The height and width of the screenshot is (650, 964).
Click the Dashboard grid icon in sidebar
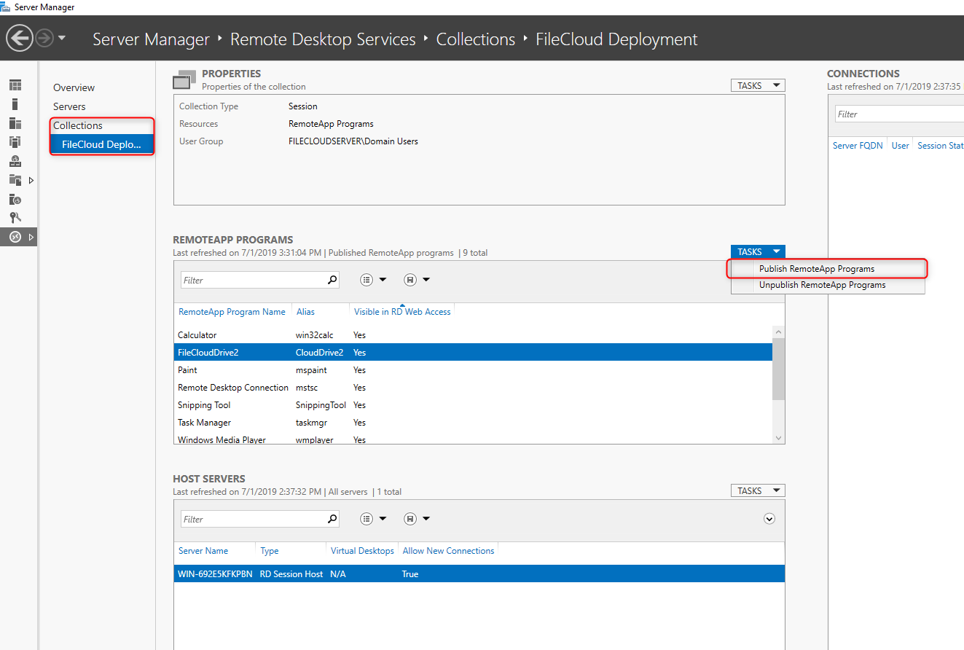15,85
